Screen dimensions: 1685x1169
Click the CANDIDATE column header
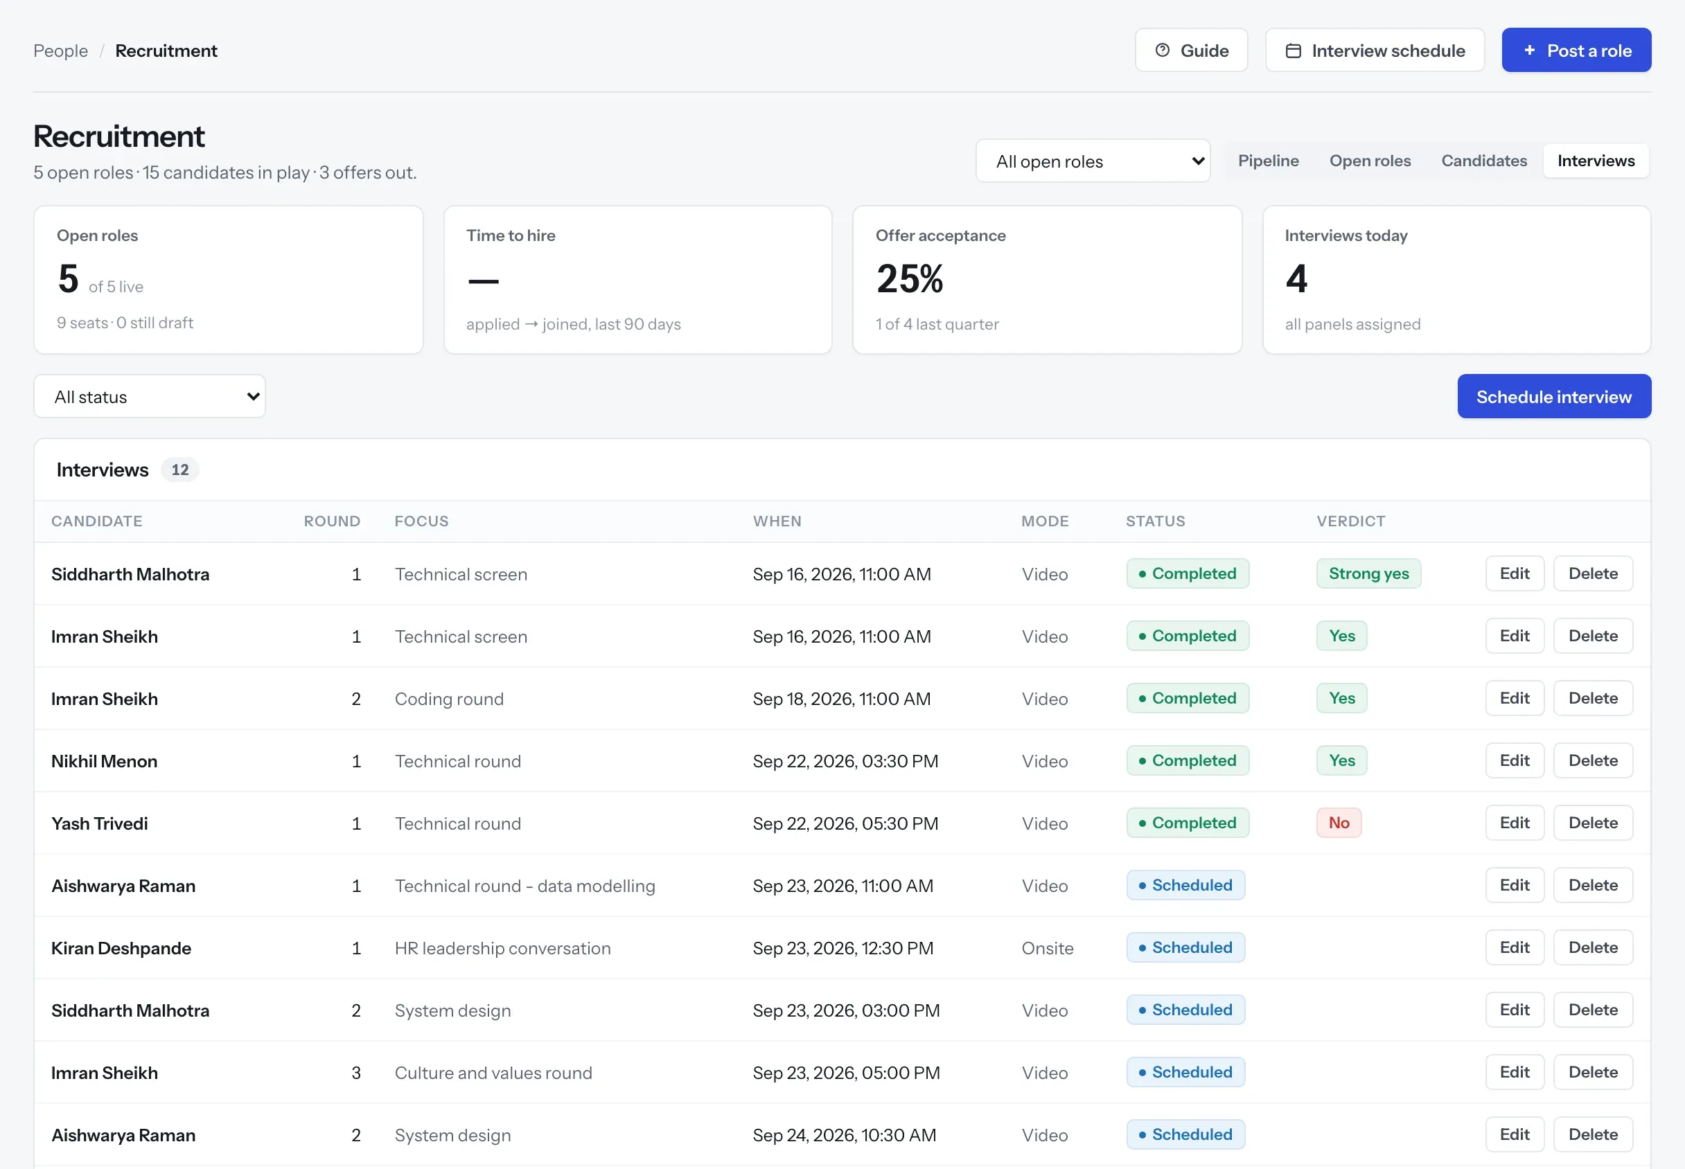click(97, 521)
